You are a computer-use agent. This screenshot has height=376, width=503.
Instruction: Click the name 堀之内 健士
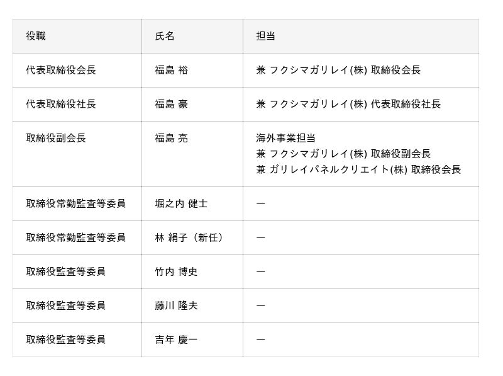[x=181, y=204]
